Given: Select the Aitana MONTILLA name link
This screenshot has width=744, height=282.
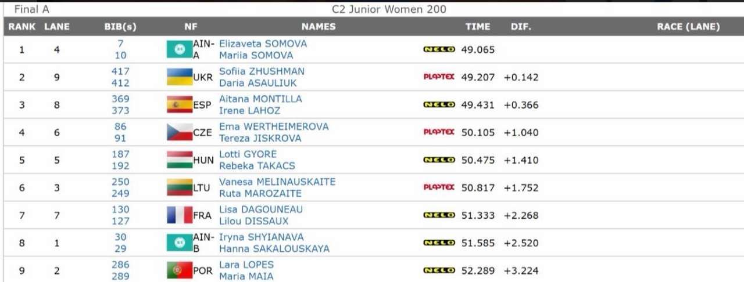Looking at the screenshot, I should (260, 99).
